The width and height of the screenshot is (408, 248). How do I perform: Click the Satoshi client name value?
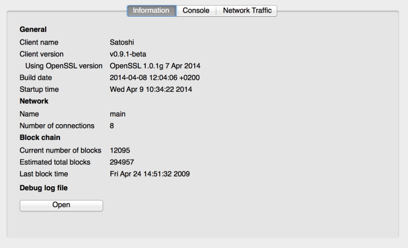point(123,43)
